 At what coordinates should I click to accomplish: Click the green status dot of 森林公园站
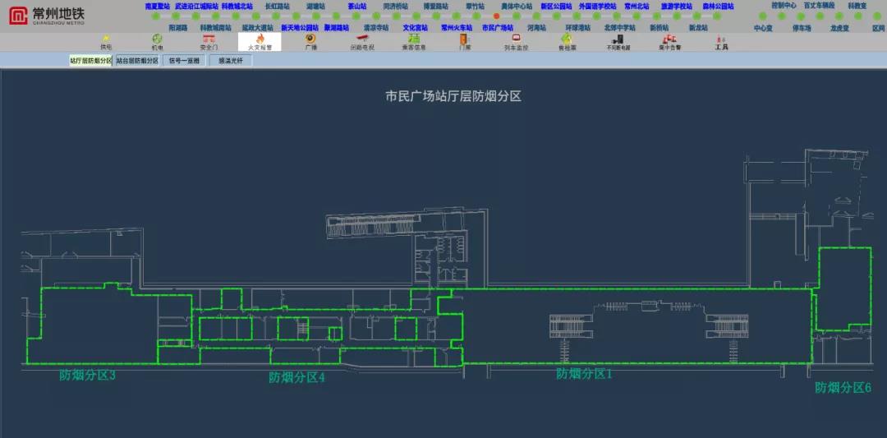[x=718, y=16]
